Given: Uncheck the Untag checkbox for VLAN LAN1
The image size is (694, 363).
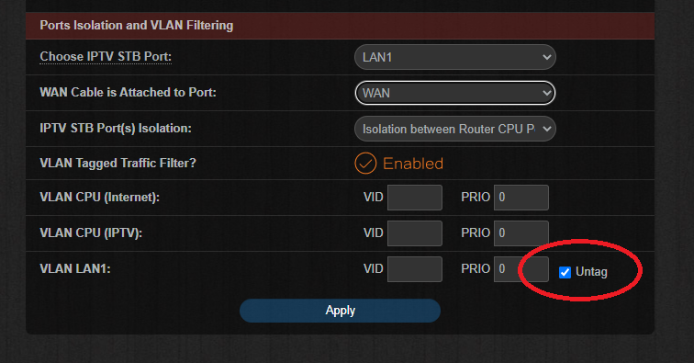Looking at the screenshot, I should pos(565,272).
